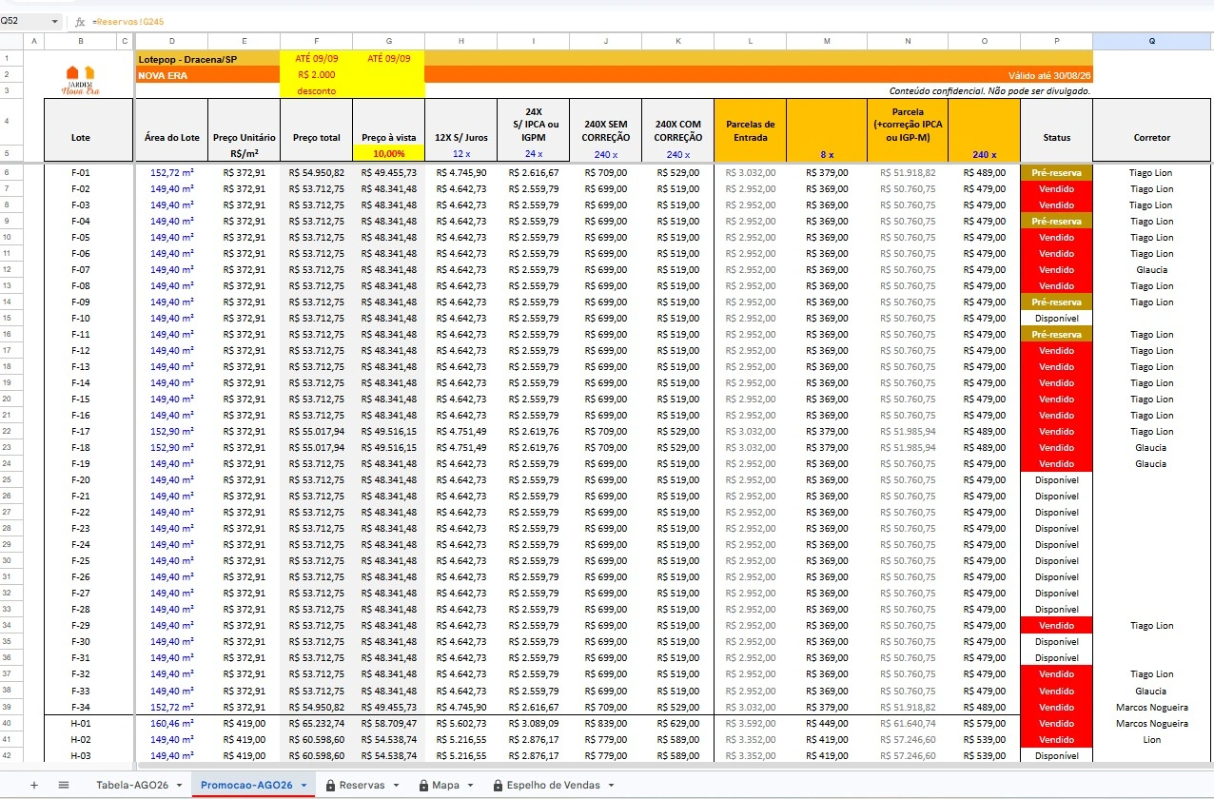Click total price 'R$ 65.232,74' of lot H-01
Screen dimensions: 1214x799
click(x=317, y=723)
